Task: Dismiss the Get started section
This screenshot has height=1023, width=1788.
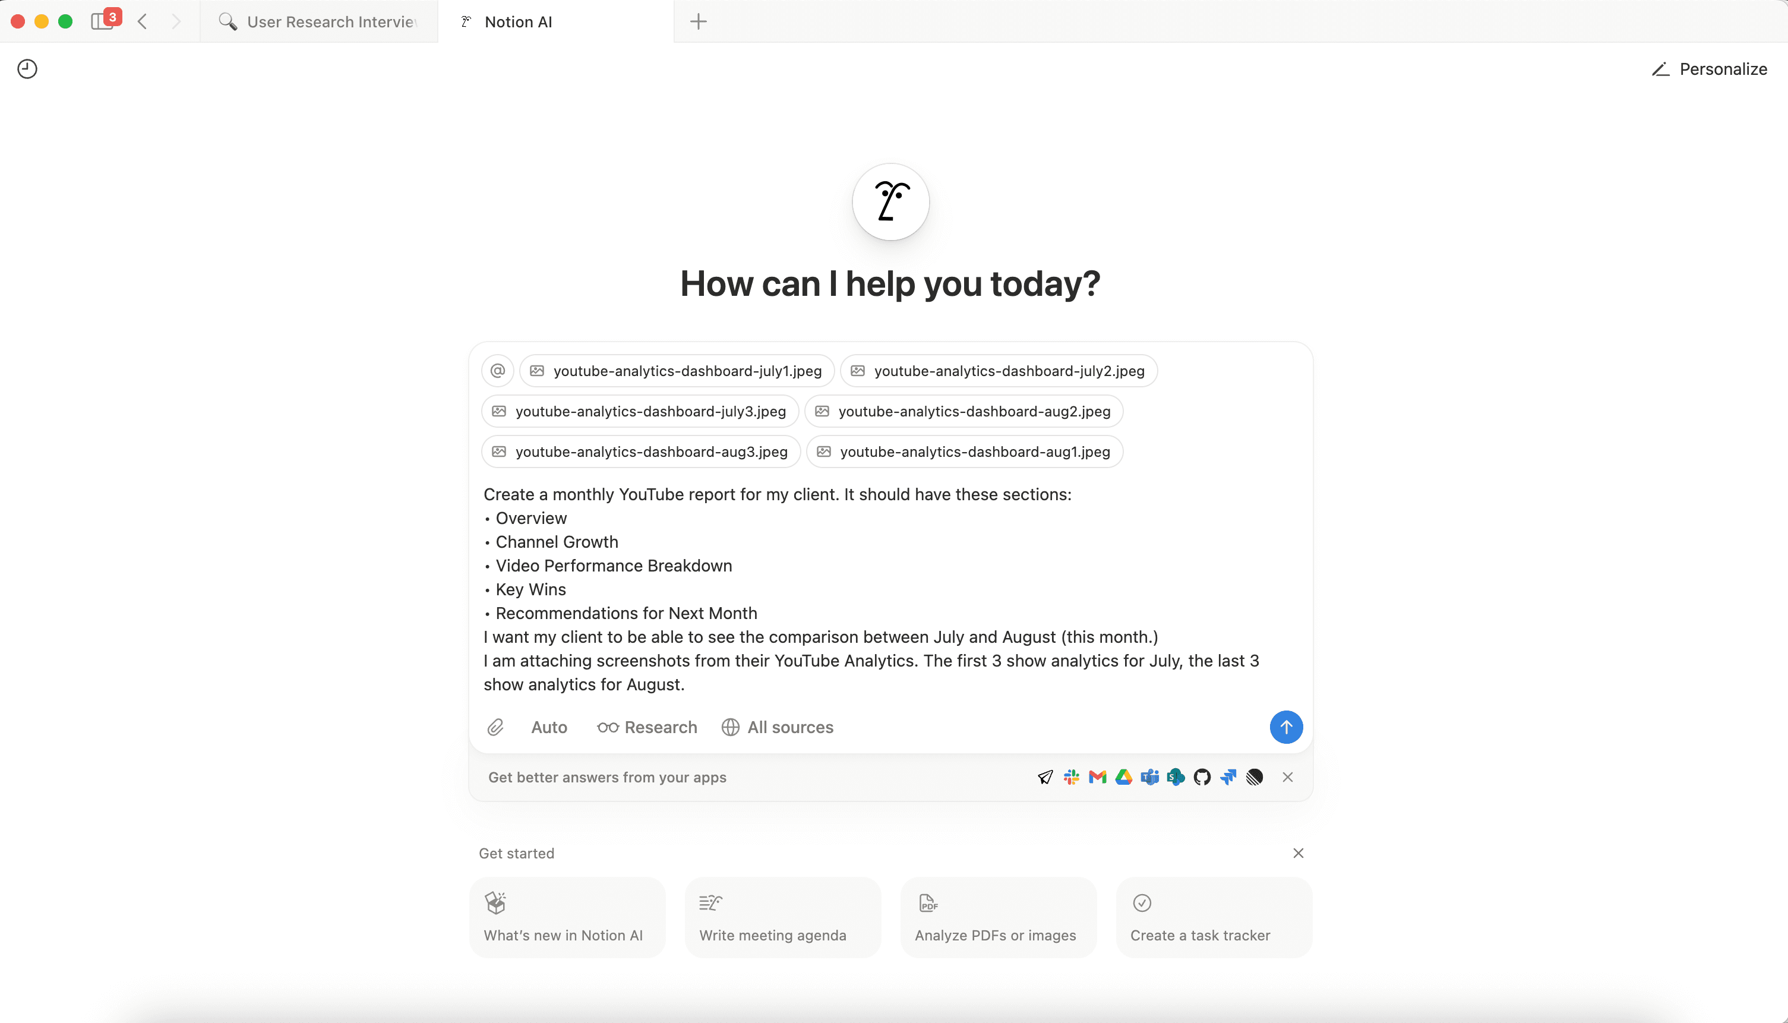Action: point(1297,853)
